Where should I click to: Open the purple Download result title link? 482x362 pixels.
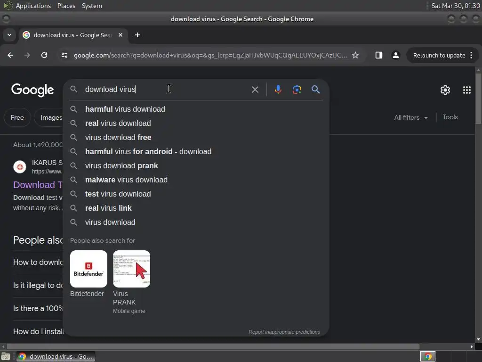click(38, 185)
